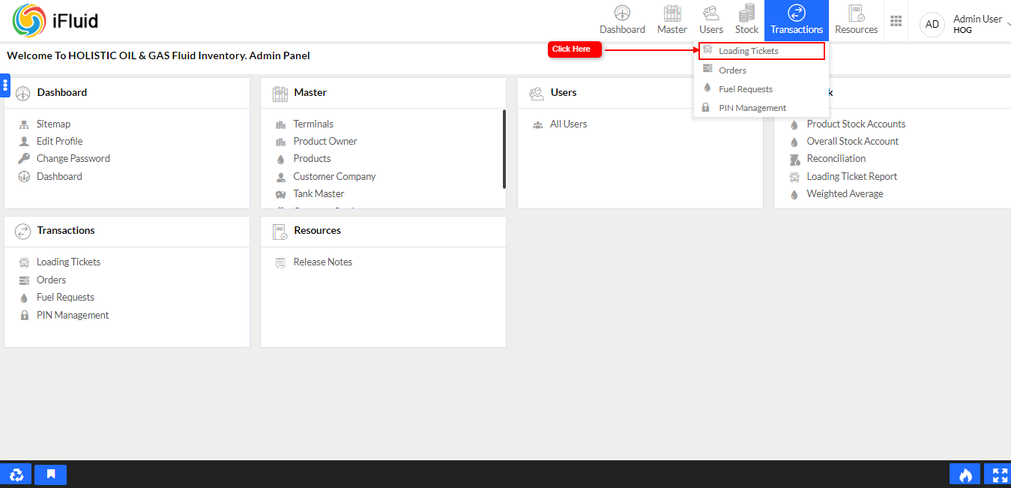Viewport: 1011px width, 488px height.
Task: Open the Master top navigation menu
Action: point(672,20)
